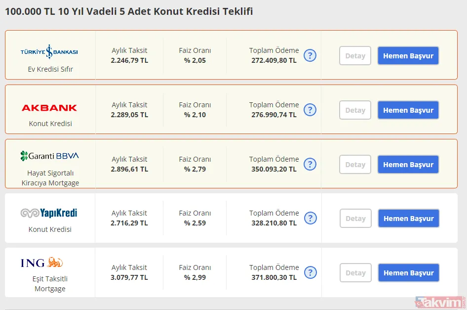Apply for the Yapı Kredi Konut Kredisi
Image resolution: width=467 pixels, height=310 pixels.
point(408,219)
